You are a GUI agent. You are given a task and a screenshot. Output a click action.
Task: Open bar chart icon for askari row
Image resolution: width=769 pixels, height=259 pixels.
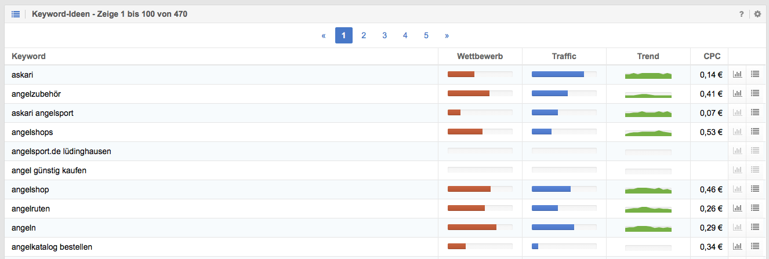738,74
